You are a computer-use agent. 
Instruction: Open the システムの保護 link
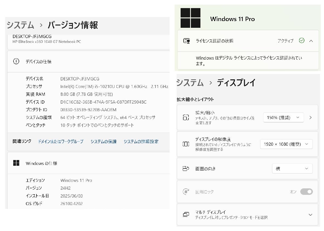pyautogui.click(x=103, y=141)
